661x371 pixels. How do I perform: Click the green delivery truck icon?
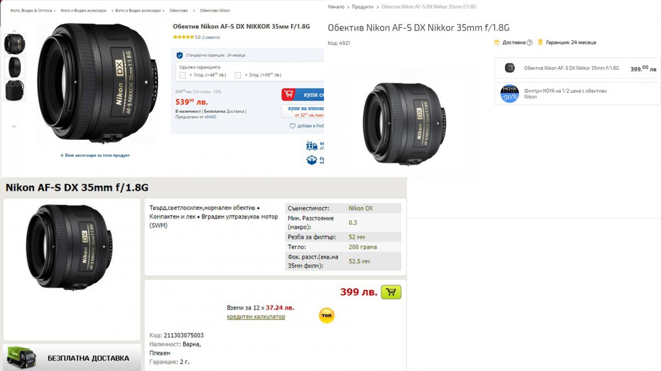tap(21, 358)
